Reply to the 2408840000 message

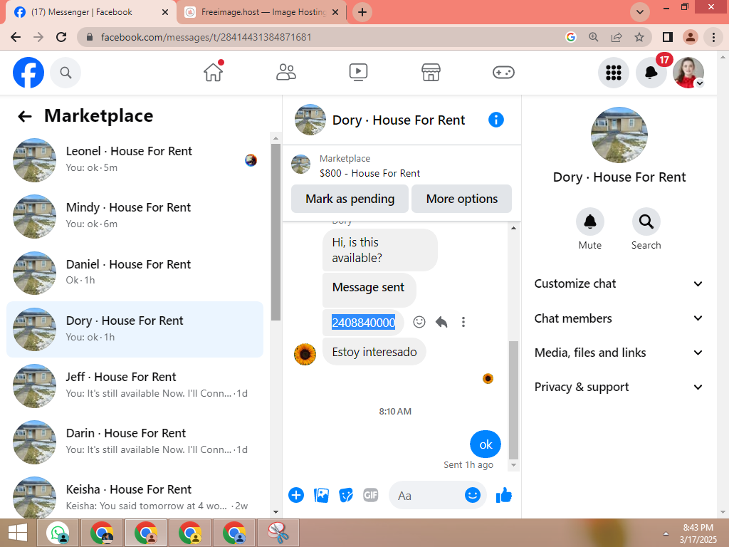pyautogui.click(x=441, y=322)
